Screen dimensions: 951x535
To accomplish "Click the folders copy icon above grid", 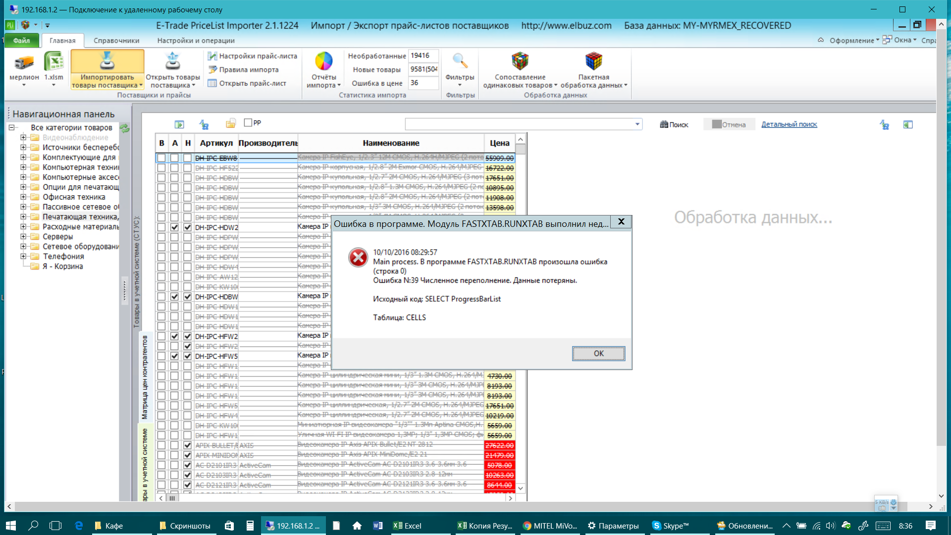I will coord(231,123).
